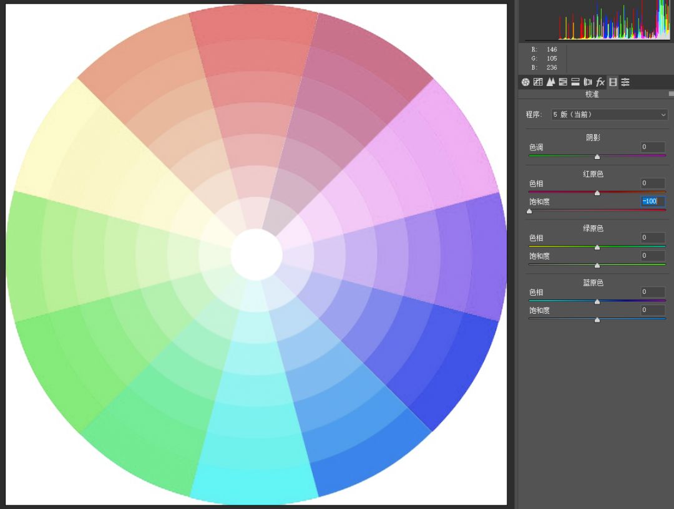Click the 红原色 饱和度 slider handle
This screenshot has width=674, height=509.
coord(529,211)
